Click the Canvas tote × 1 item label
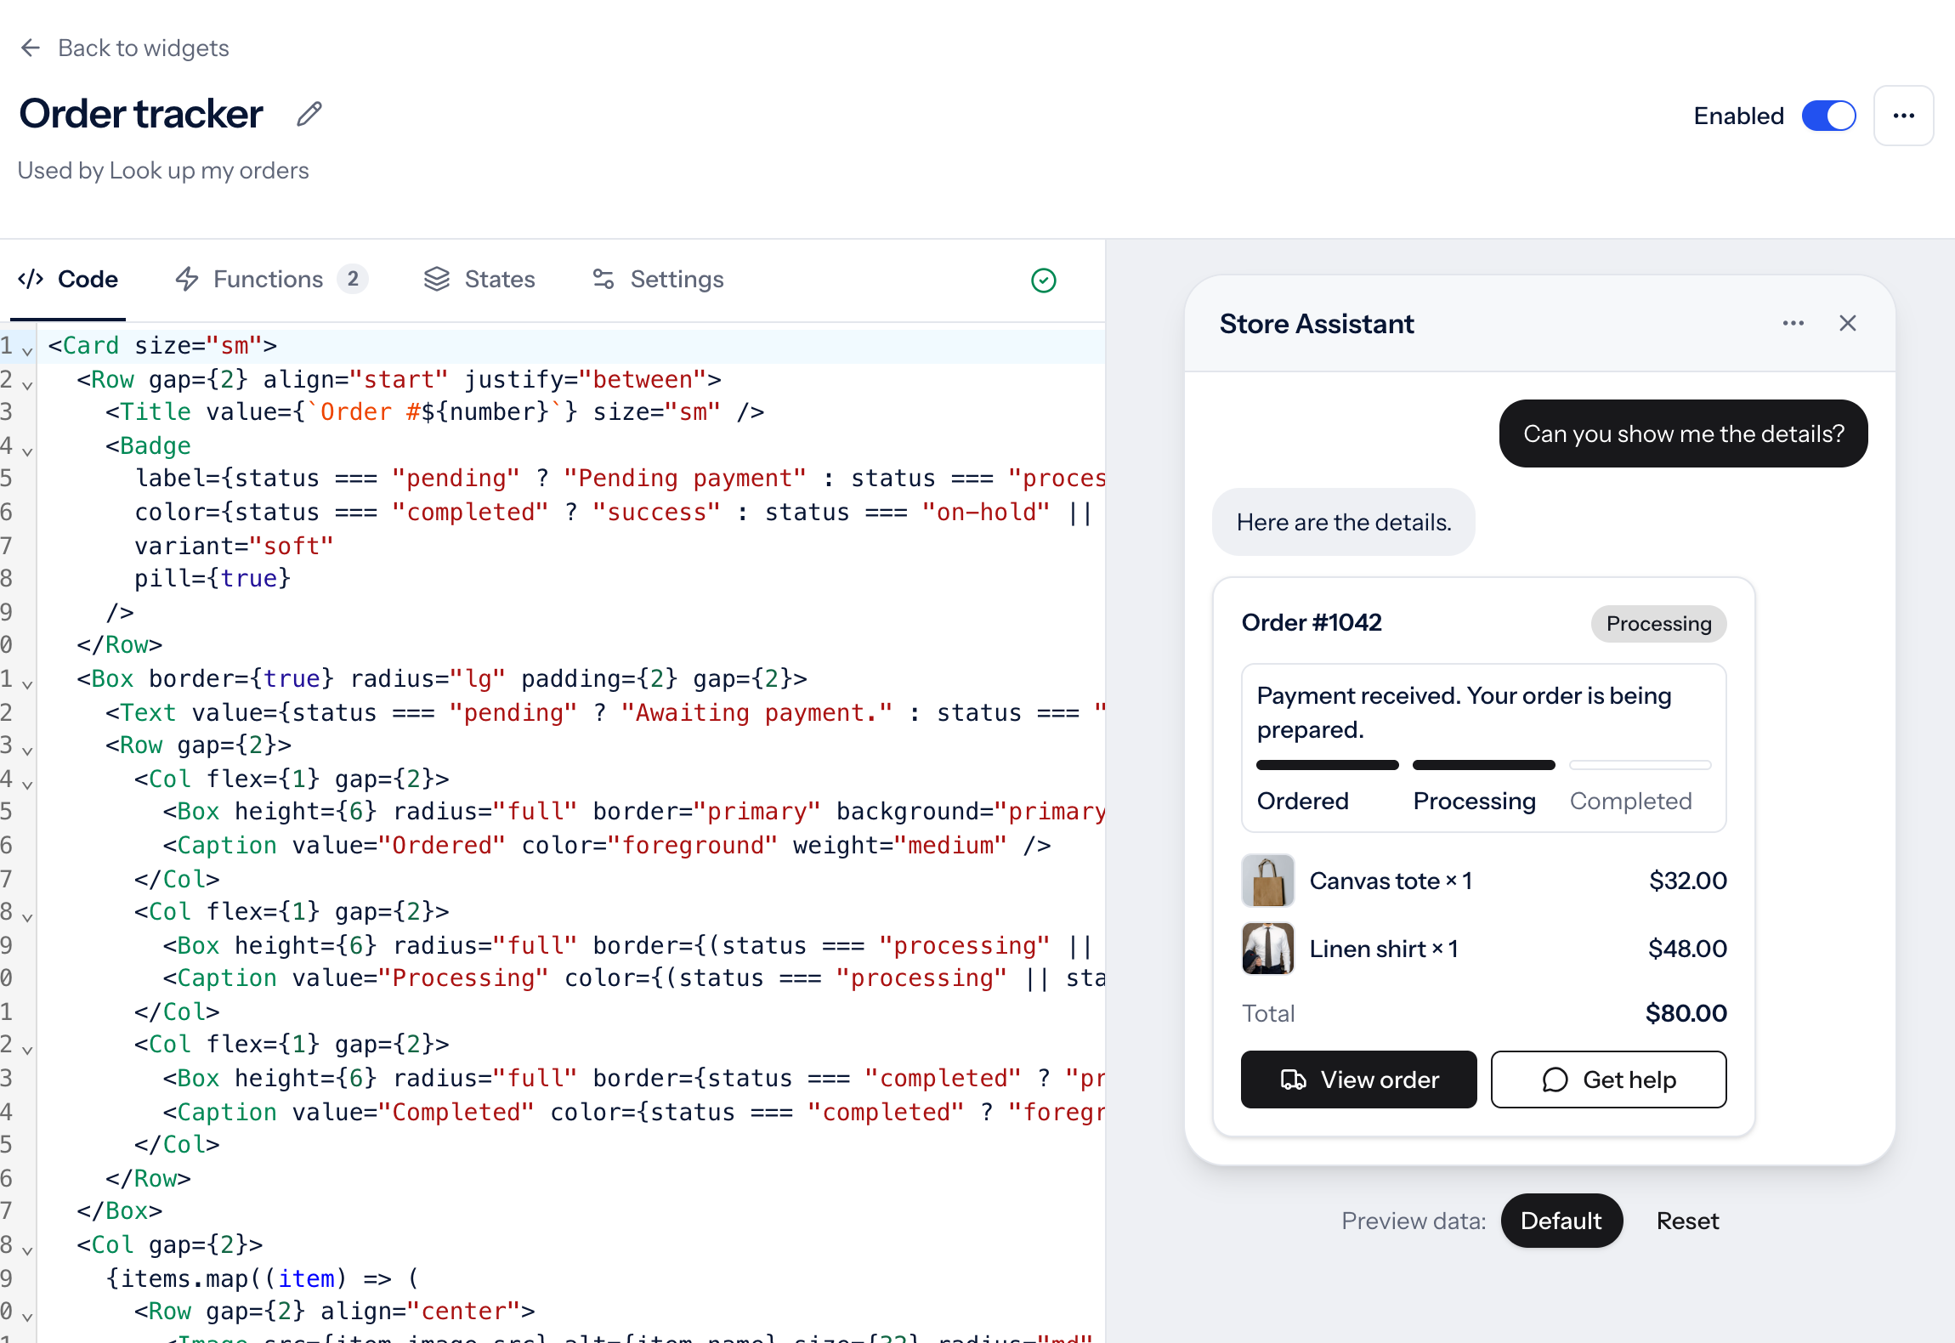This screenshot has width=1955, height=1343. [1391, 881]
